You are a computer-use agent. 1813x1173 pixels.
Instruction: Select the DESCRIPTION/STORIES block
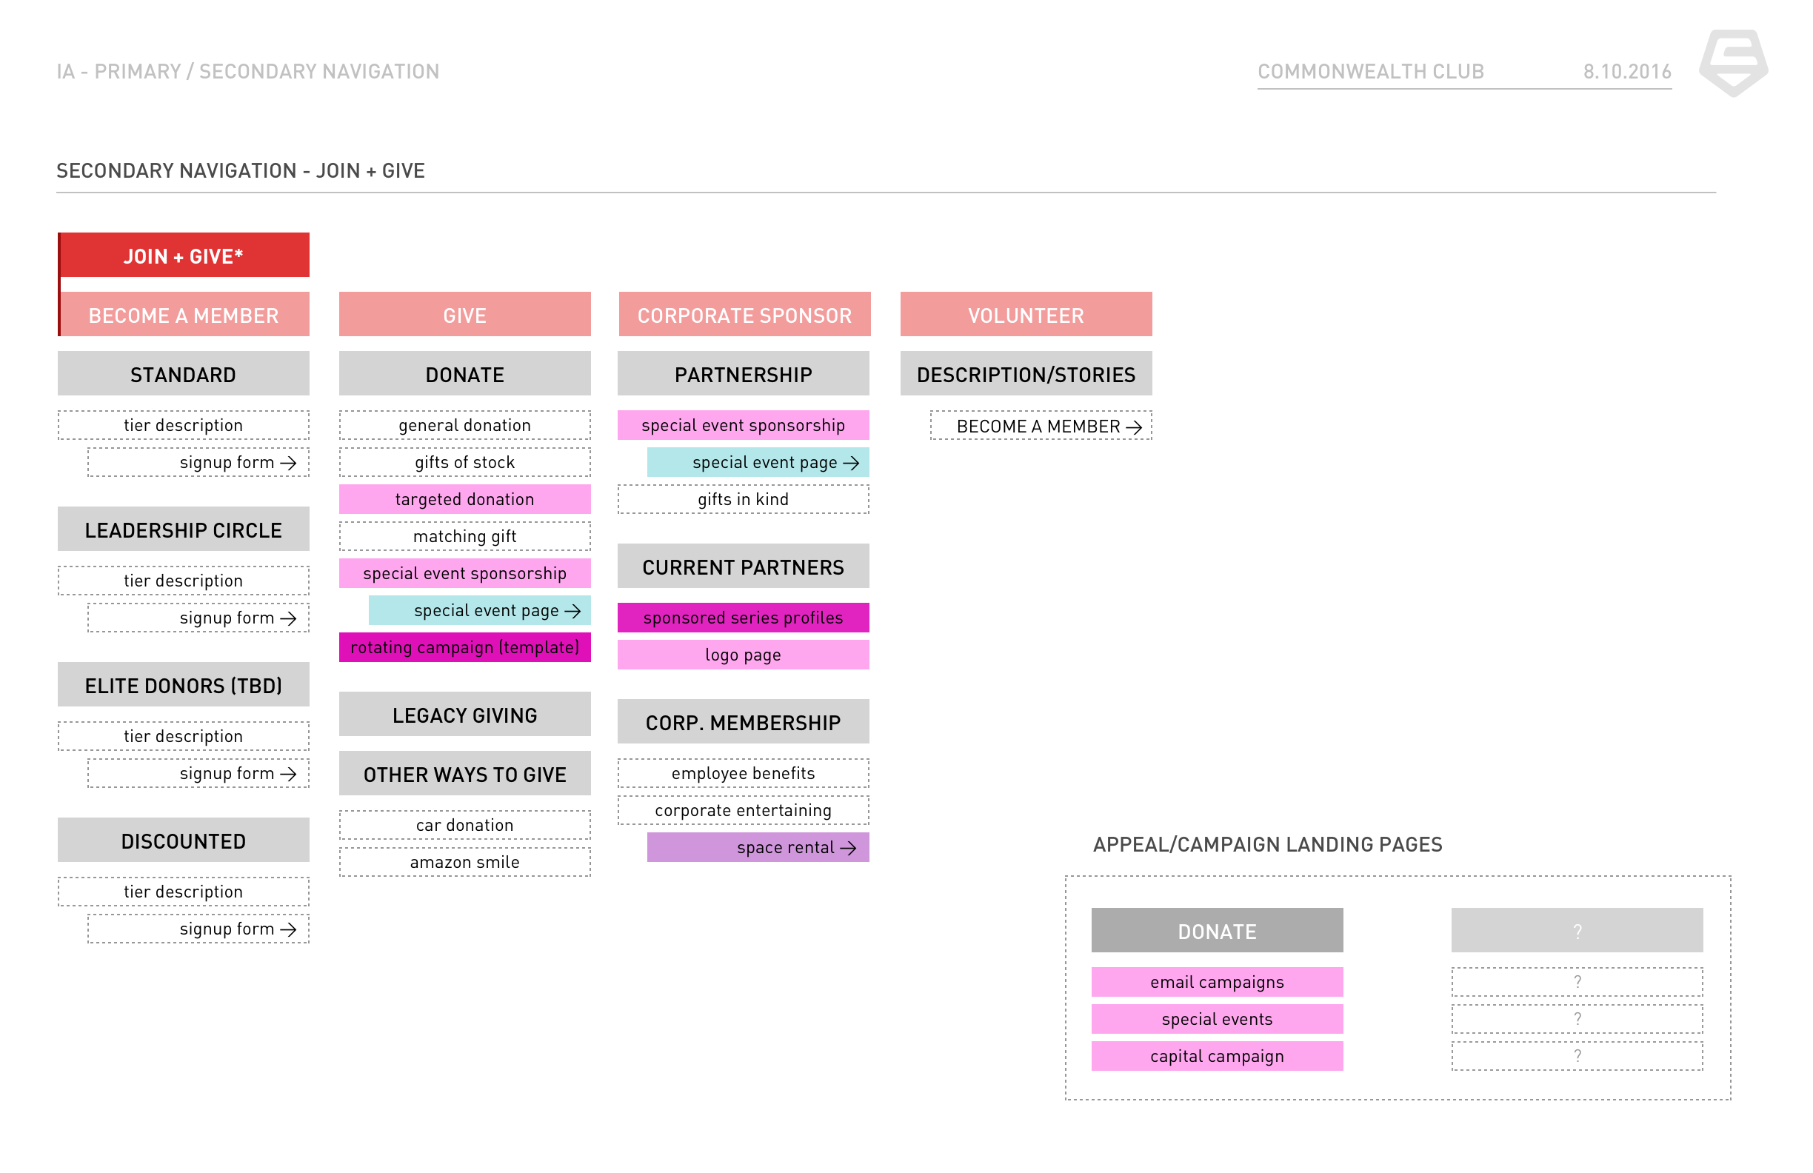[x=1026, y=374]
